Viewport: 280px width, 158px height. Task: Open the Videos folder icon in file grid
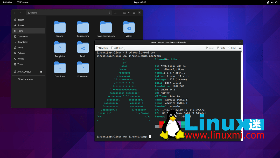129,27
